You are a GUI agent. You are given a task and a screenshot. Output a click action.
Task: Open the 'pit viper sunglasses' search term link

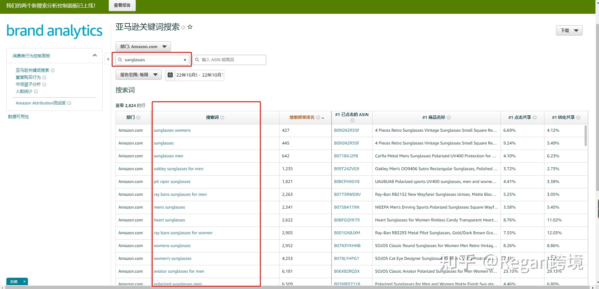pyautogui.click(x=172, y=182)
